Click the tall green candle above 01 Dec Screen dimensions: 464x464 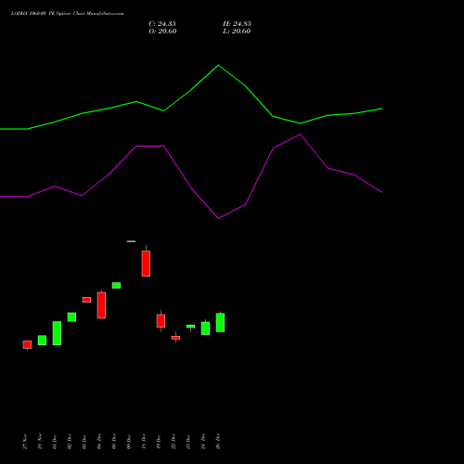click(x=57, y=333)
